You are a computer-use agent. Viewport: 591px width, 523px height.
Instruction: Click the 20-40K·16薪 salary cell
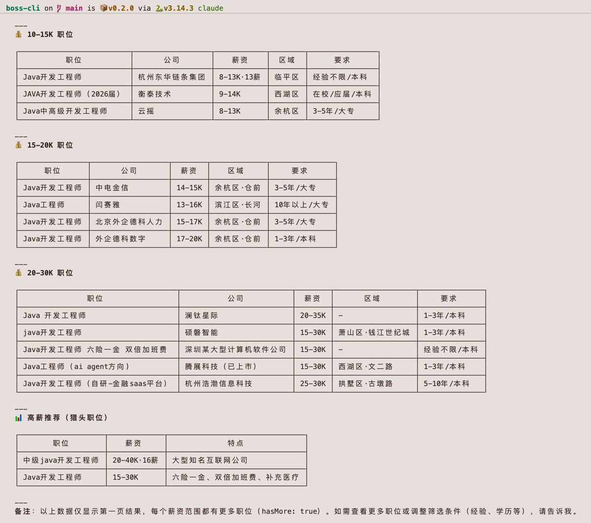tap(136, 461)
